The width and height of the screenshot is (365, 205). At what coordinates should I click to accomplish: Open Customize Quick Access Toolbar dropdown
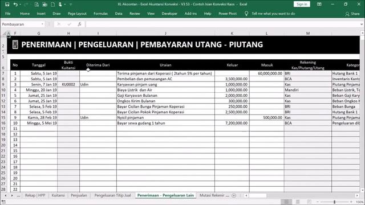pyautogui.click(x=71, y=5)
